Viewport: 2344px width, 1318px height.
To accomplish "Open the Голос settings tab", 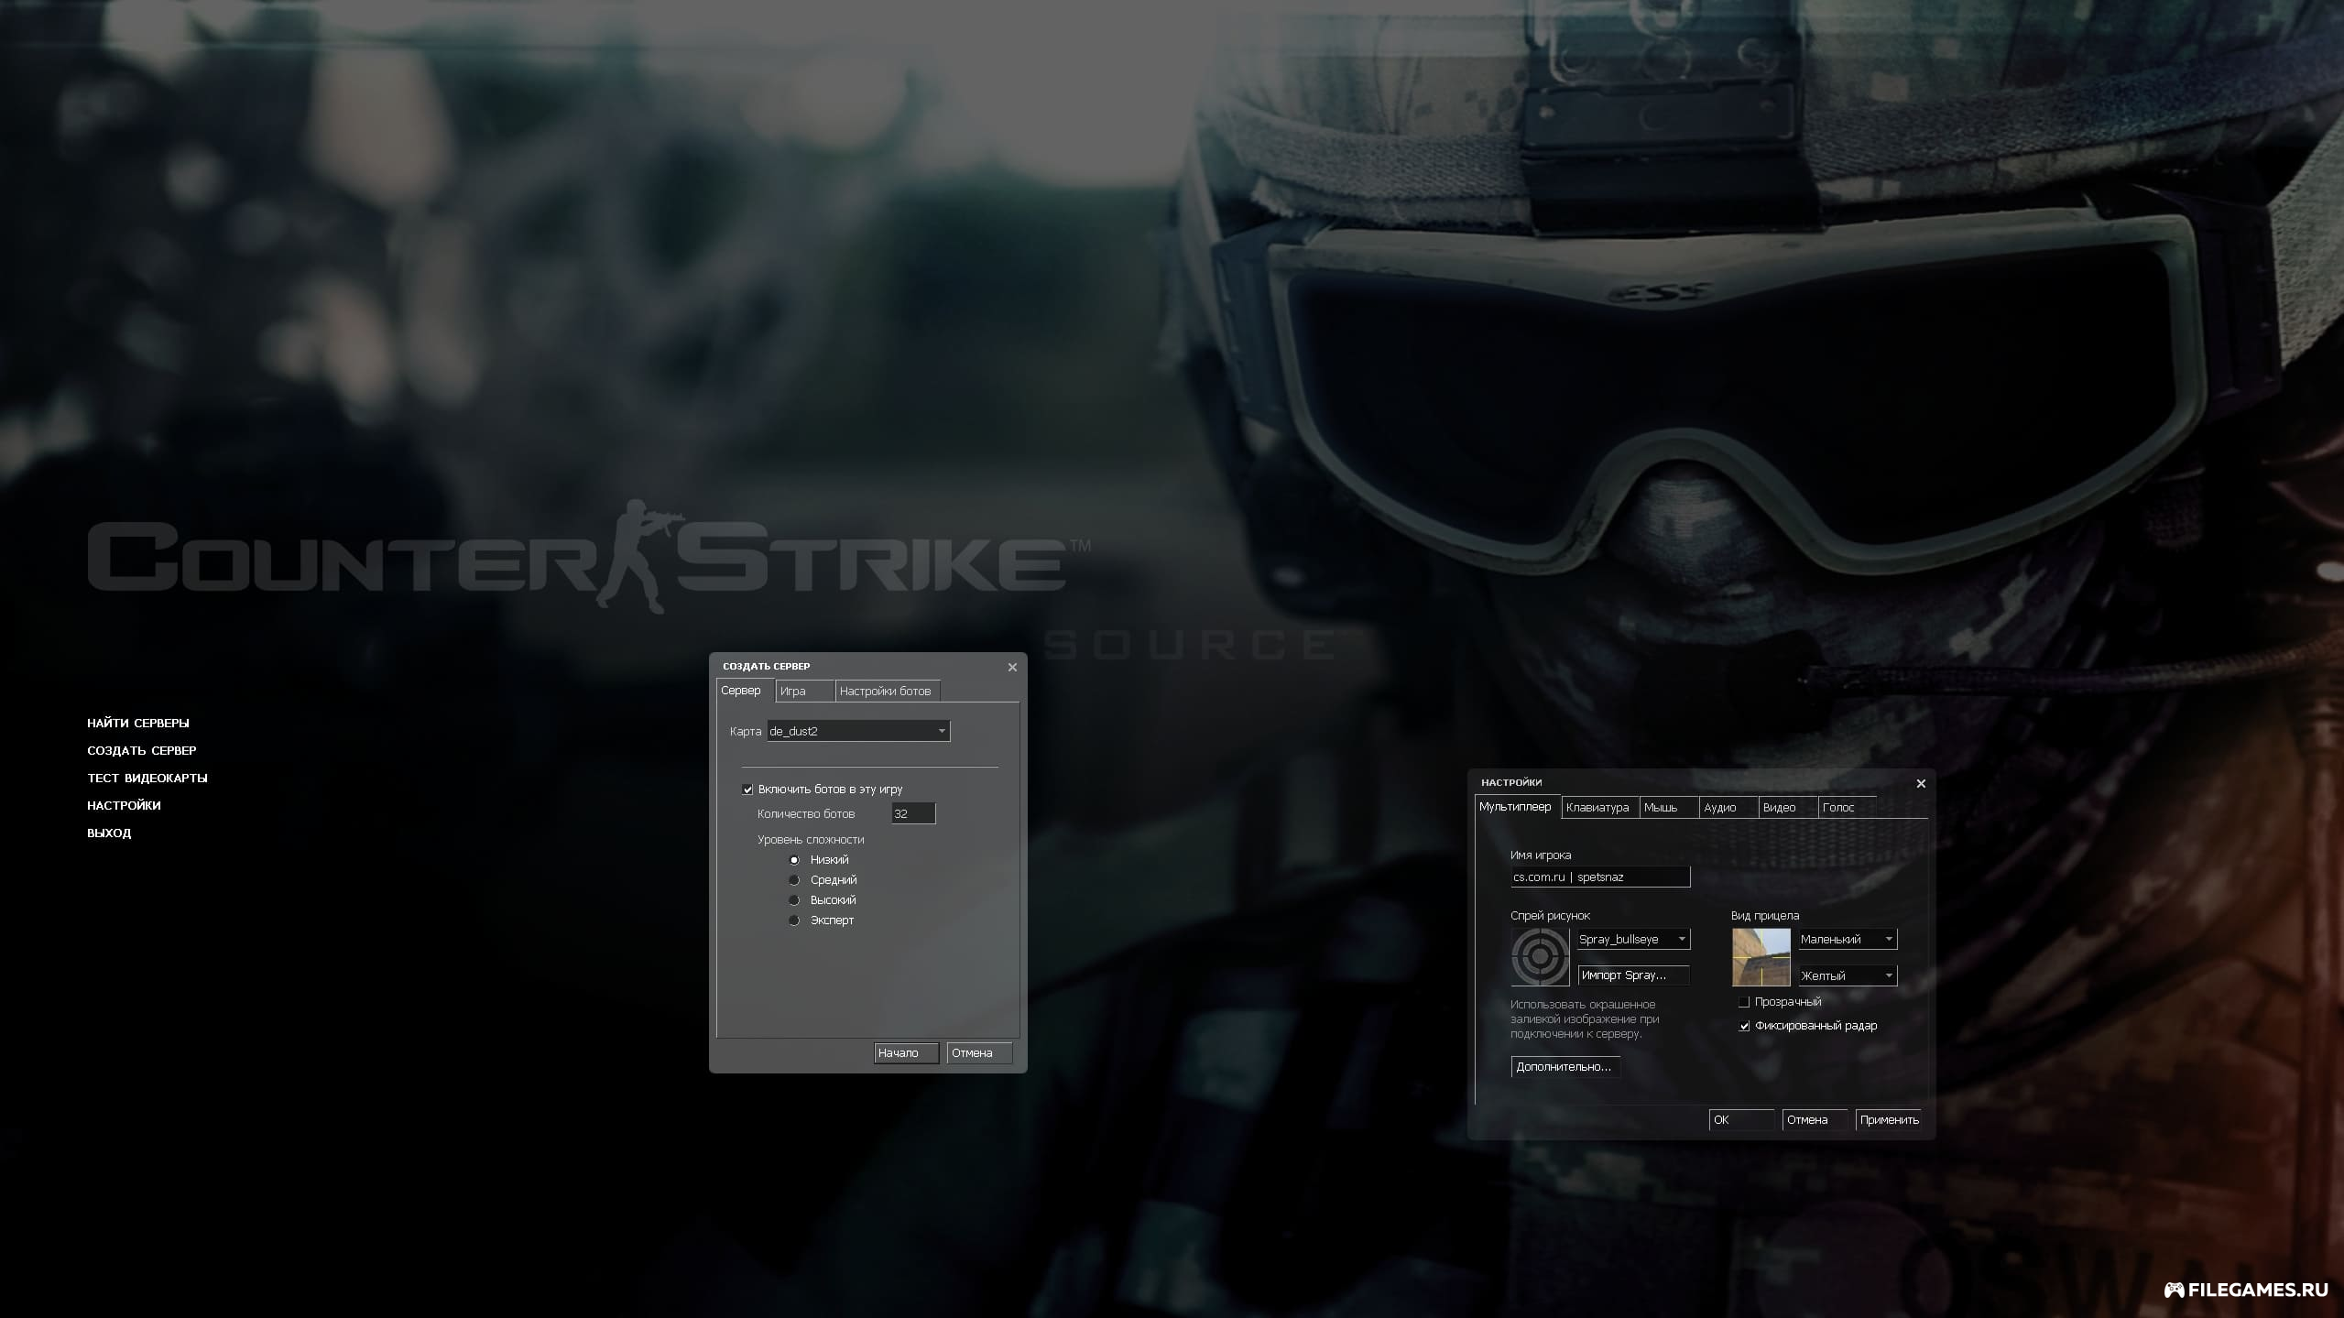I will (1848, 808).
